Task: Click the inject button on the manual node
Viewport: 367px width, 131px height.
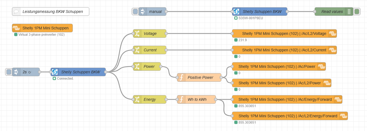Action: [x=135, y=12]
